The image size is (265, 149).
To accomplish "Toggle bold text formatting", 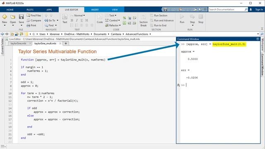I will point(72,20).
